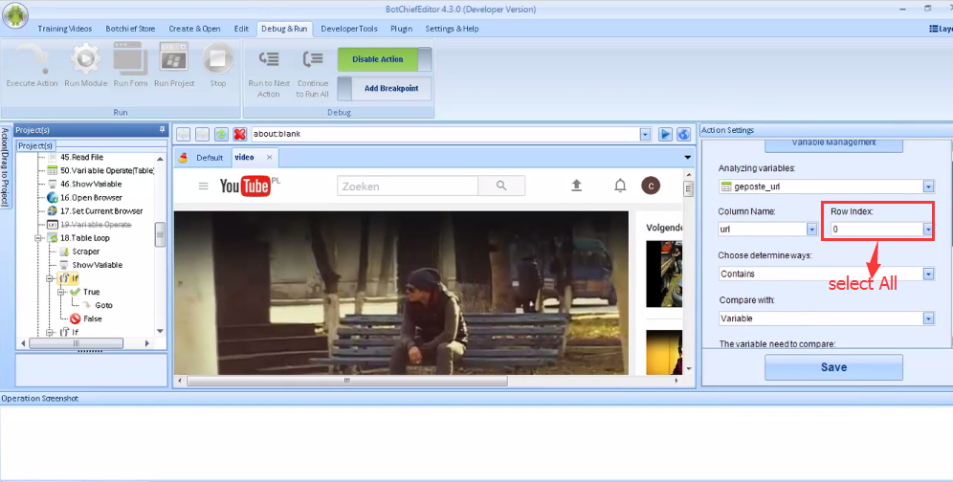Screen dimensions: 953x482
Task: Click the YouTube search magnifier button
Action: pyautogui.click(x=501, y=186)
